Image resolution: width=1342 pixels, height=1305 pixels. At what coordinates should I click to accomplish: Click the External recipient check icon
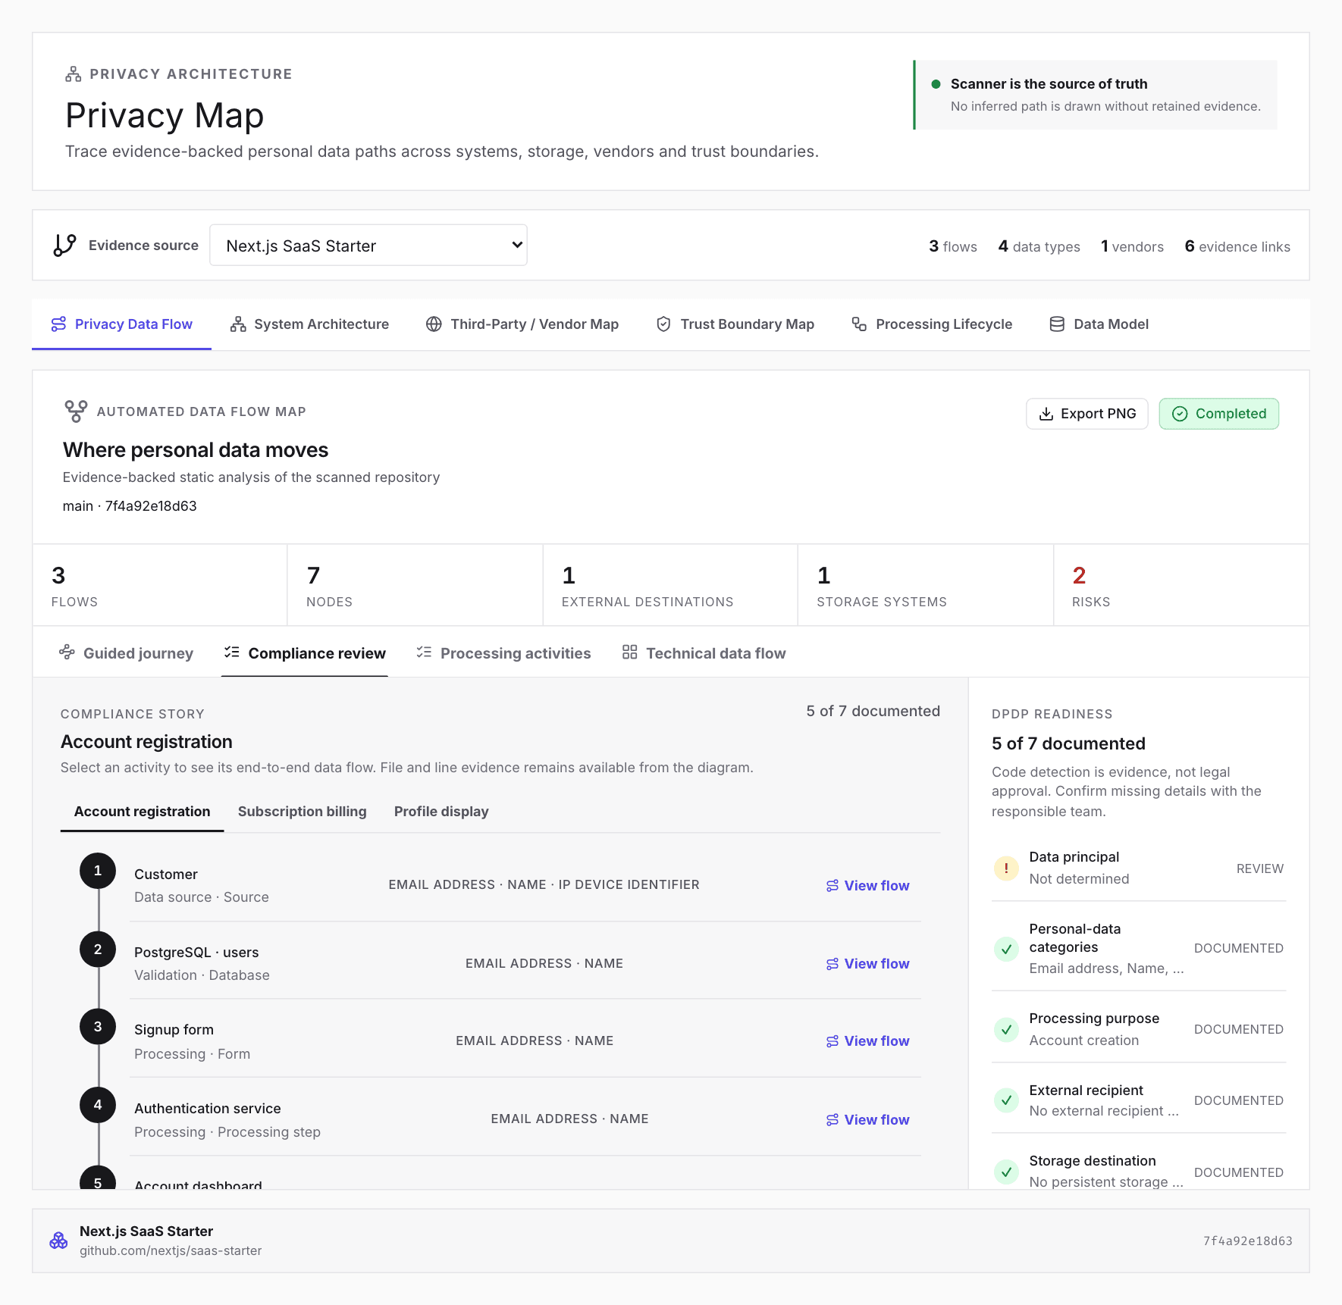1006,1100
